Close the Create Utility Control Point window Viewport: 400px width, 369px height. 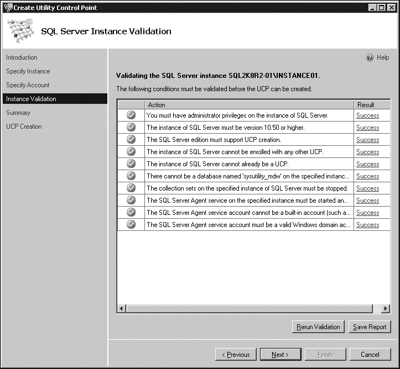[391, 8]
